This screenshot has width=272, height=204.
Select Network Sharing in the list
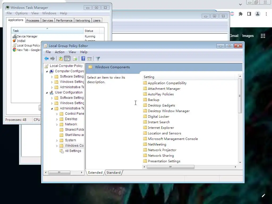pos(159,156)
